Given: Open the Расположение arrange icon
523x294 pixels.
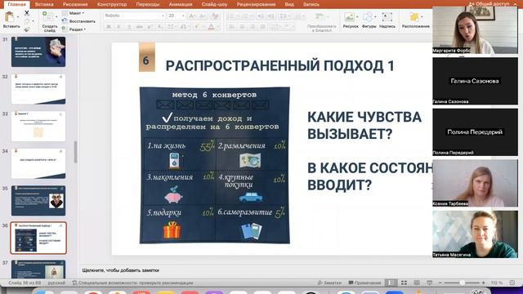Looking at the screenshot, I should pos(414,16).
